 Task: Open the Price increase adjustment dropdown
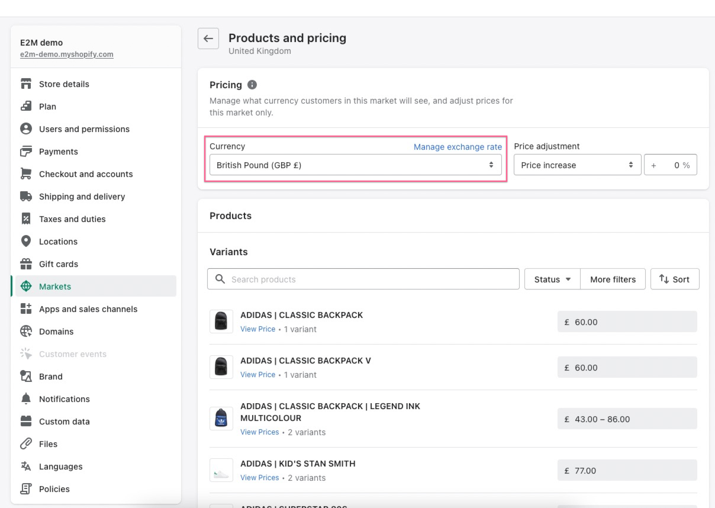(577, 165)
